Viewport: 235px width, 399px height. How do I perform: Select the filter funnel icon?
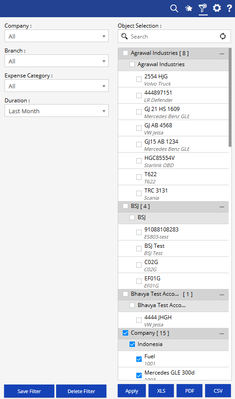(x=203, y=8)
